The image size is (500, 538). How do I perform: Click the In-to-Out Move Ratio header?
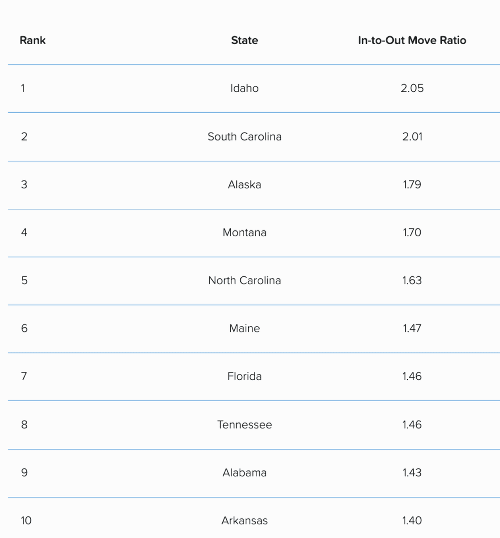click(412, 40)
